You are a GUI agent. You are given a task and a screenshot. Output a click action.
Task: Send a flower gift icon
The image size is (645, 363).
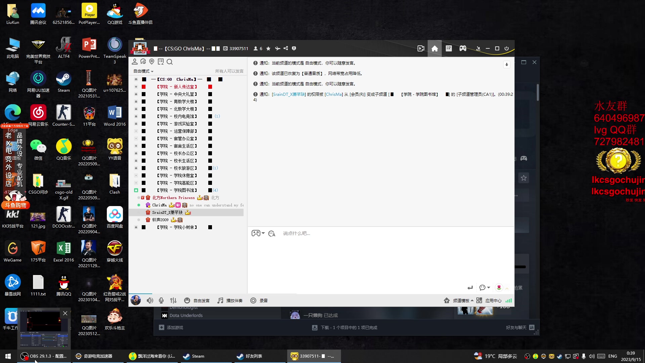coord(499,287)
